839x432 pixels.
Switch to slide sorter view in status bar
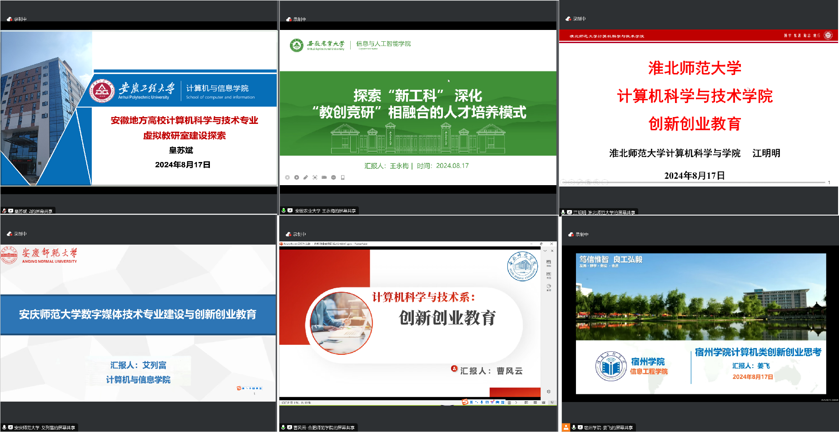tap(535, 403)
